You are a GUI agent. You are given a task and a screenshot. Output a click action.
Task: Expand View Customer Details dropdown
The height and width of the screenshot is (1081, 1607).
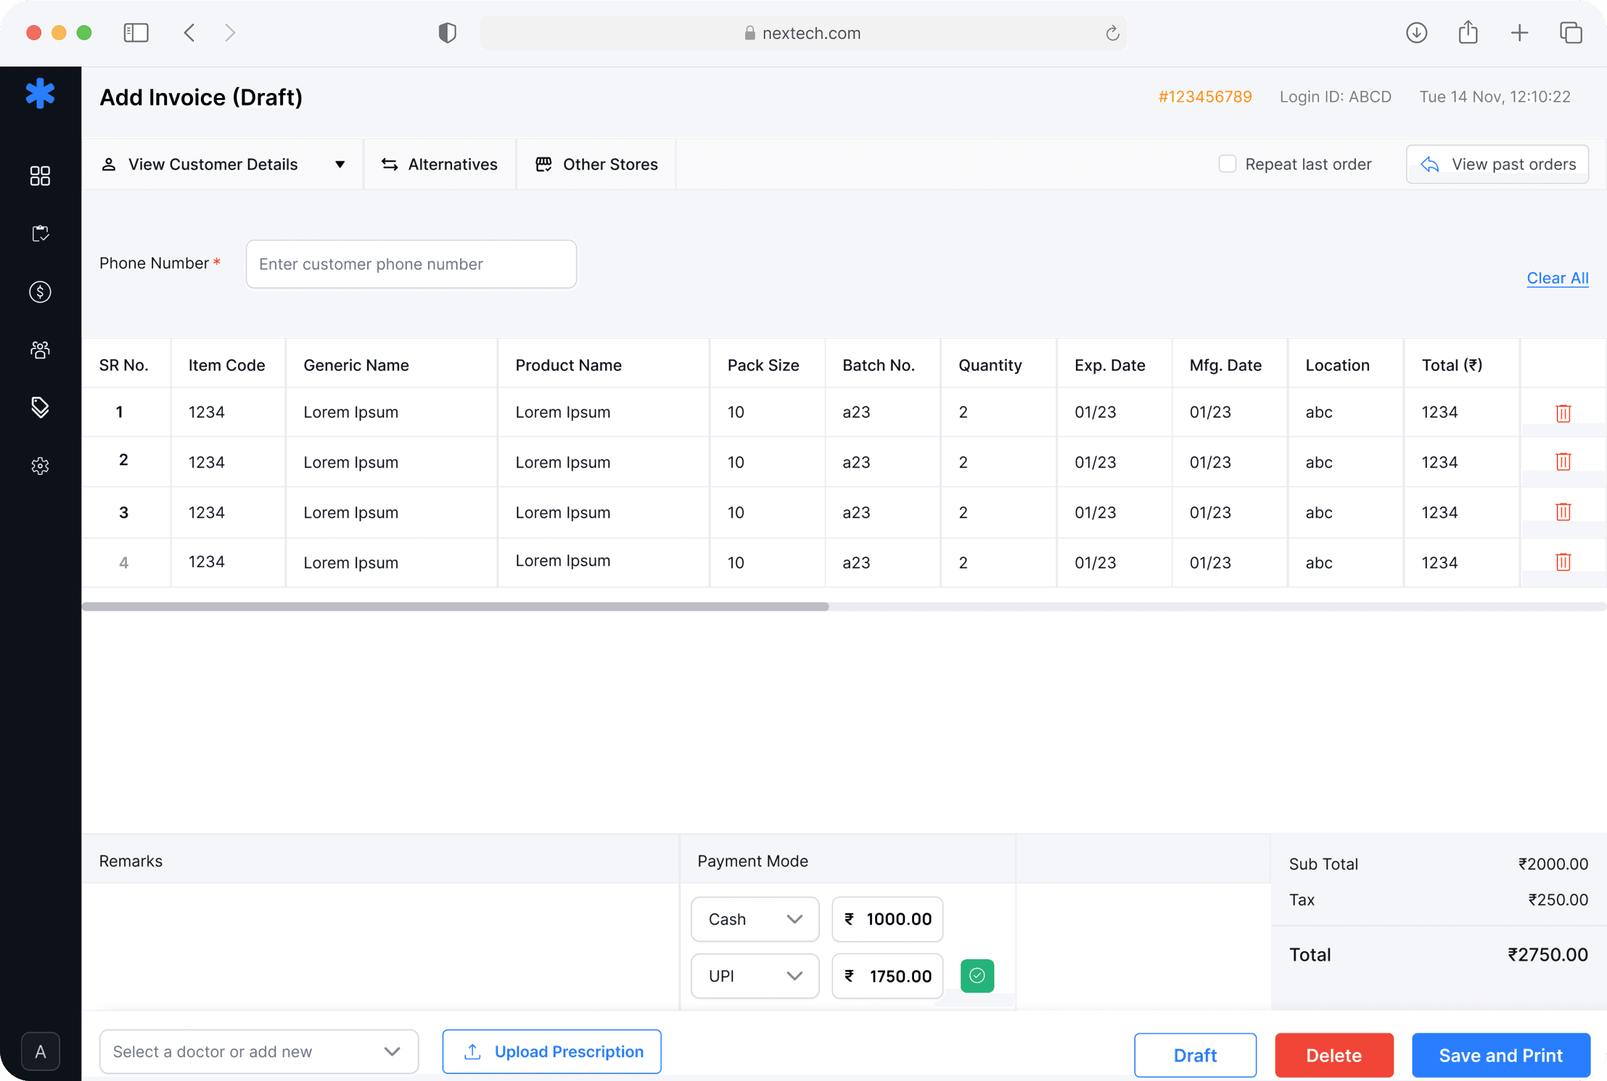tap(223, 164)
